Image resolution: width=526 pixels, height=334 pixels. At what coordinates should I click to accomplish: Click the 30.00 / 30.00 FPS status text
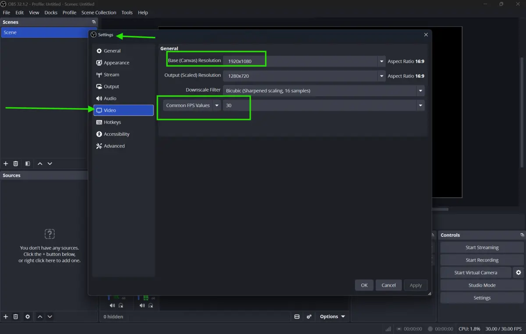(504, 329)
